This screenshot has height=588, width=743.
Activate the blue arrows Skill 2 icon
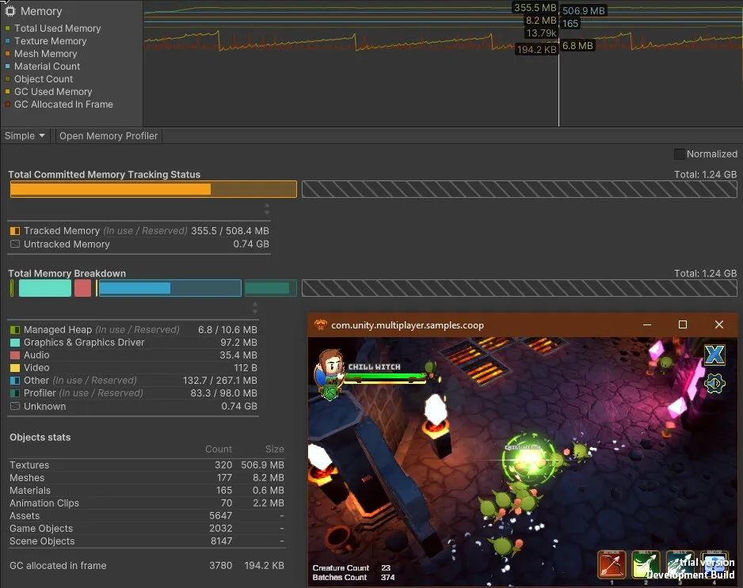click(680, 564)
